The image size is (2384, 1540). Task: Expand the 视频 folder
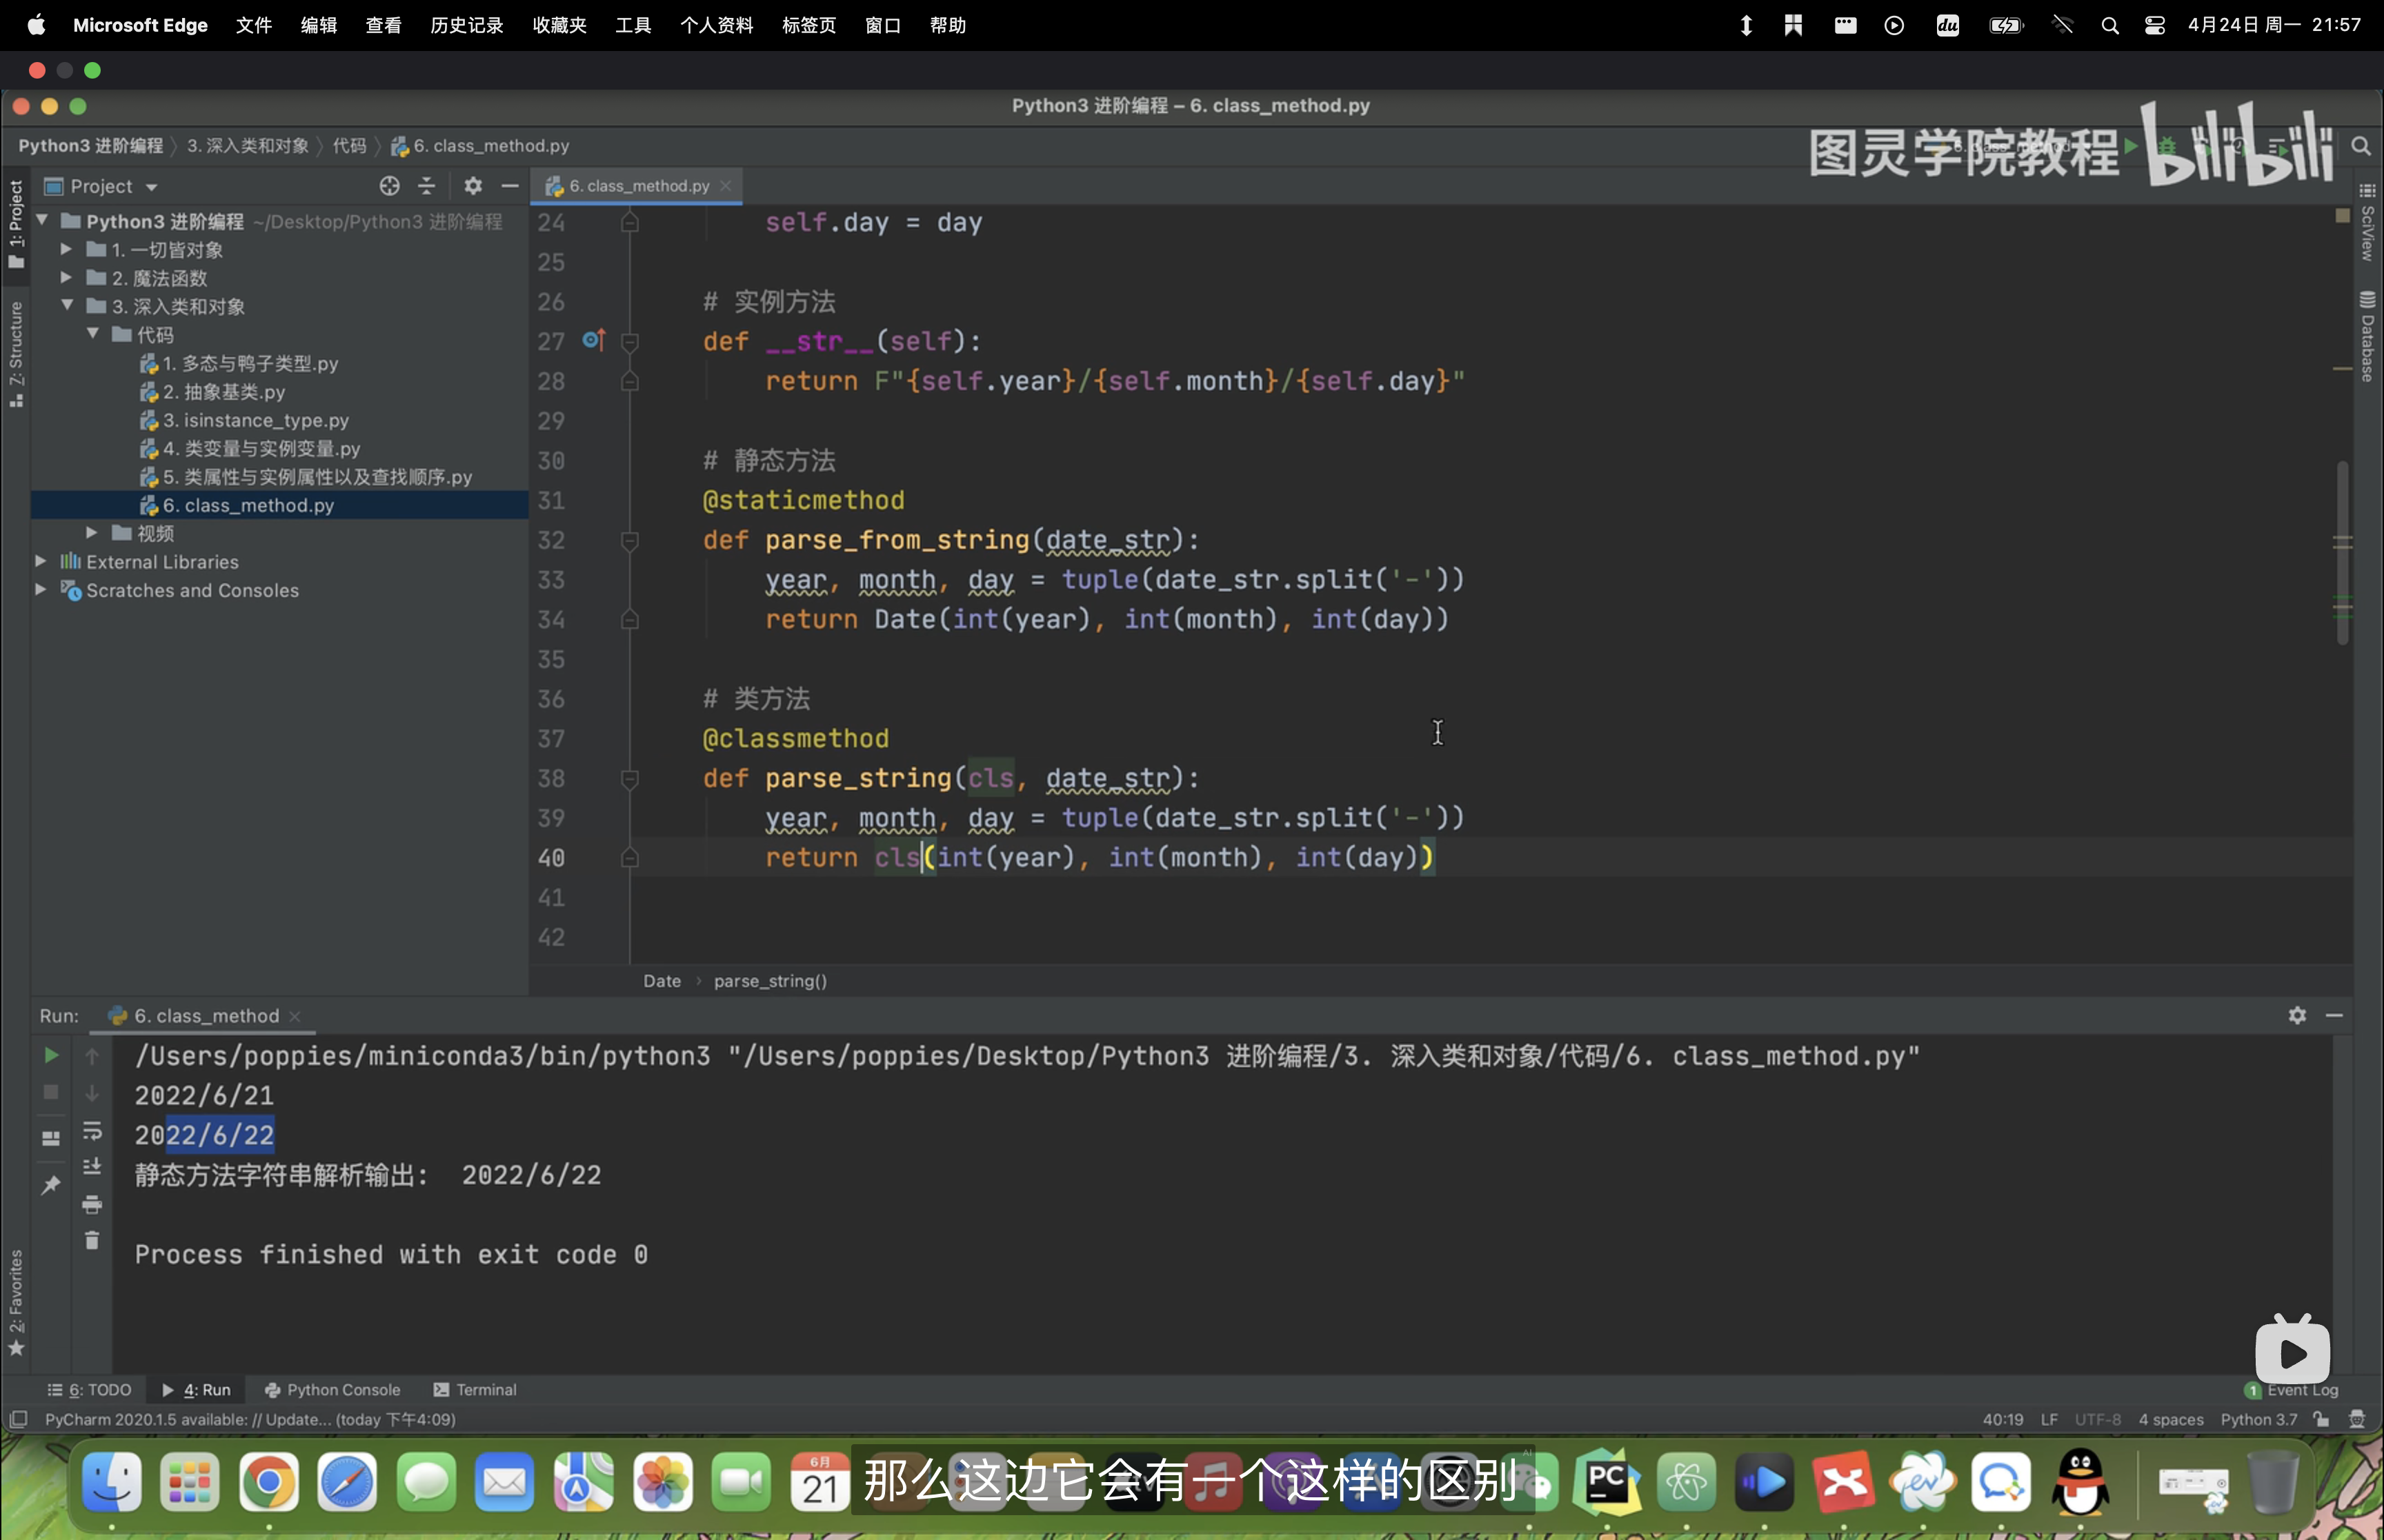tap(92, 532)
